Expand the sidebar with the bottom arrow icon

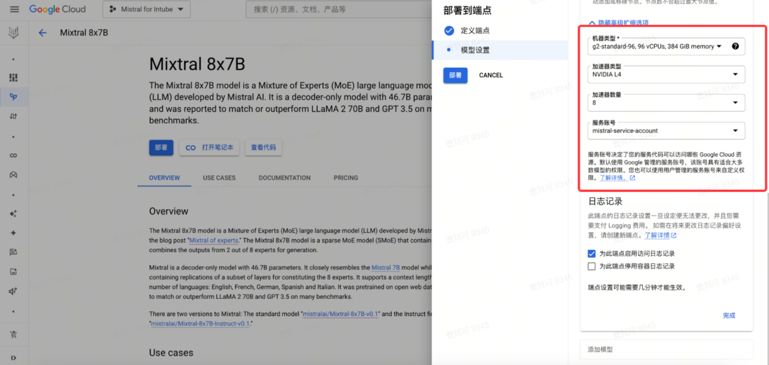click(13, 358)
